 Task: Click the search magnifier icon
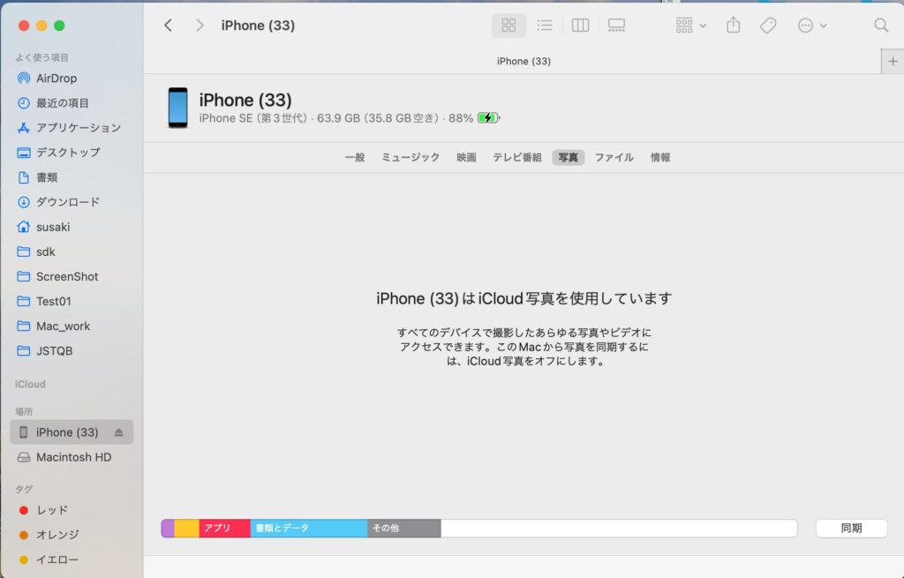880,26
